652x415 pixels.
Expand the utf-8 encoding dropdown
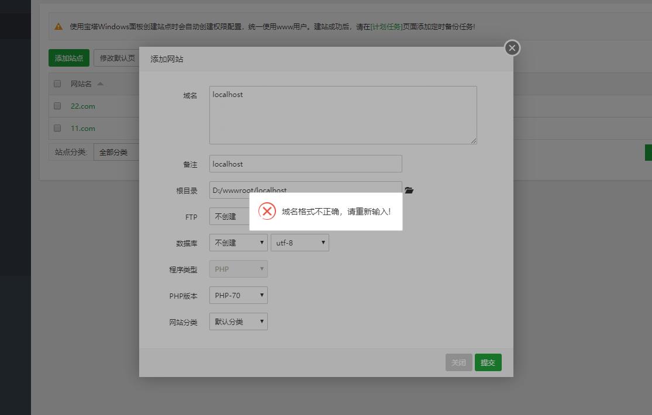[299, 243]
